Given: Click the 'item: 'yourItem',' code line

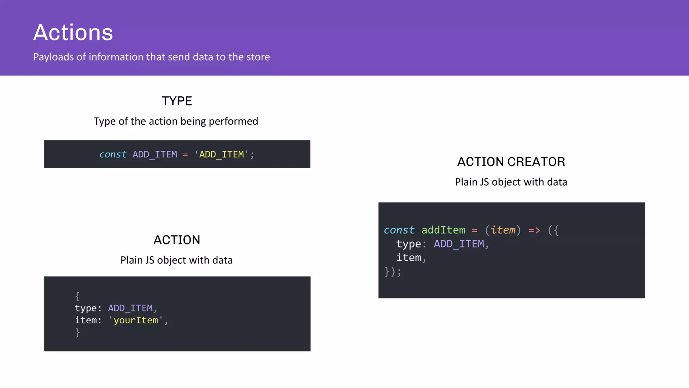Looking at the screenshot, I should 121,320.
